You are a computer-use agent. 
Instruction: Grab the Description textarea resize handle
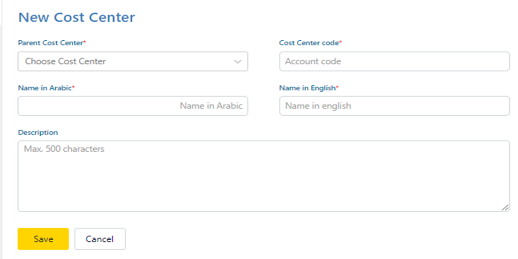pyautogui.click(x=505, y=207)
